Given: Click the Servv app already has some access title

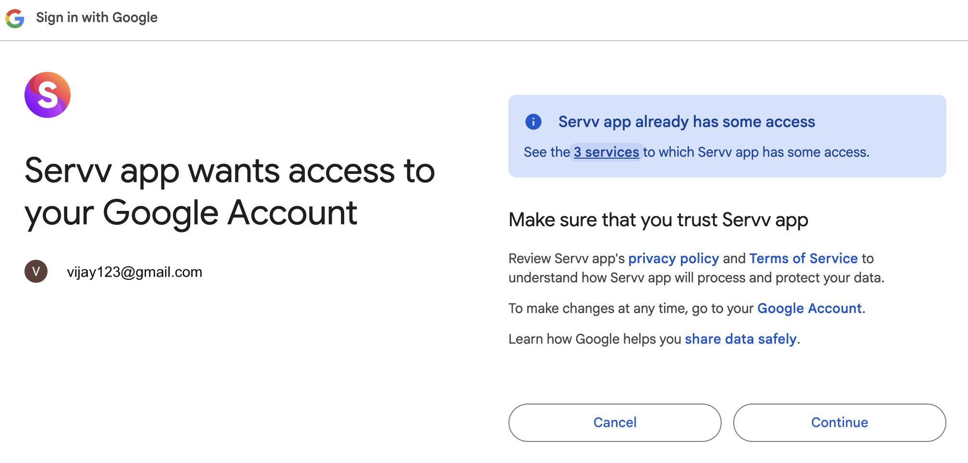Looking at the screenshot, I should point(686,122).
